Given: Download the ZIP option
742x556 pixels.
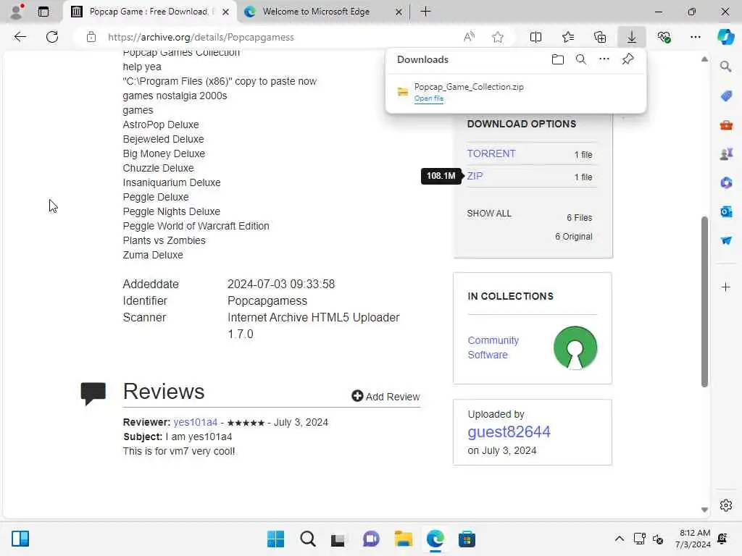Looking at the screenshot, I should [x=475, y=176].
